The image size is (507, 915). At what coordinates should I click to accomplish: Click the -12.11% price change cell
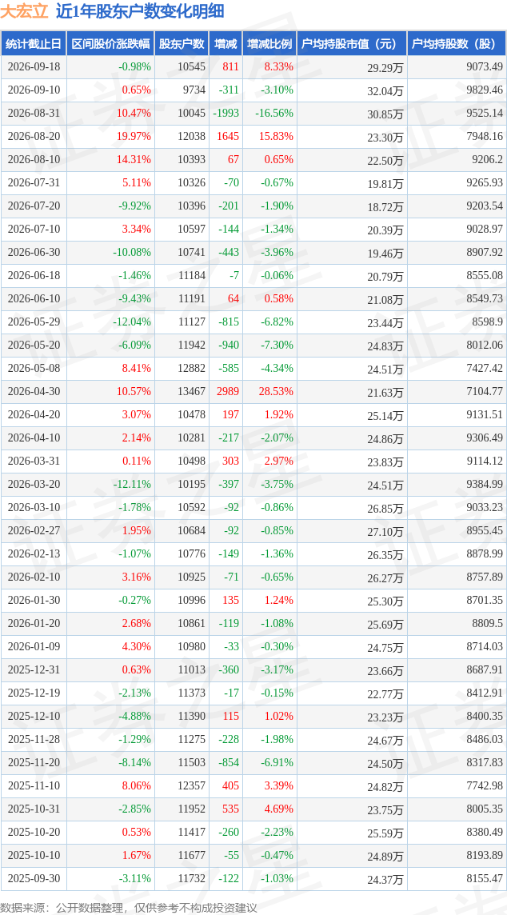pos(110,485)
